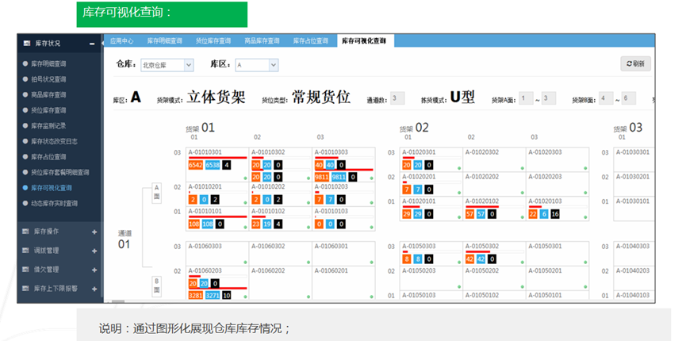Click the 通道数 input field
The width and height of the screenshot is (686, 341).
click(x=398, y=98)
